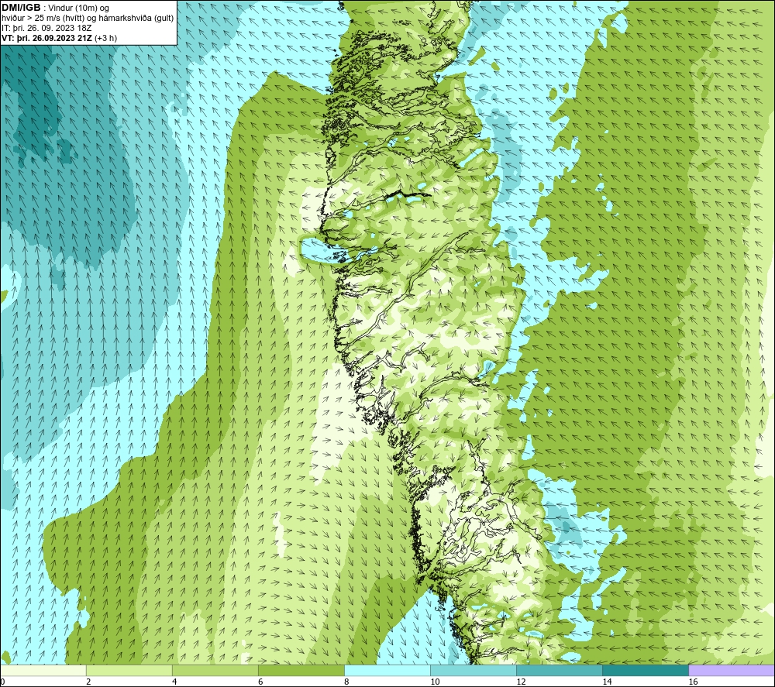Screen dimensions: 775x687
Task: Click the 14–16 m/s dark teal legend swatch
Action: (x=645, y=671)
